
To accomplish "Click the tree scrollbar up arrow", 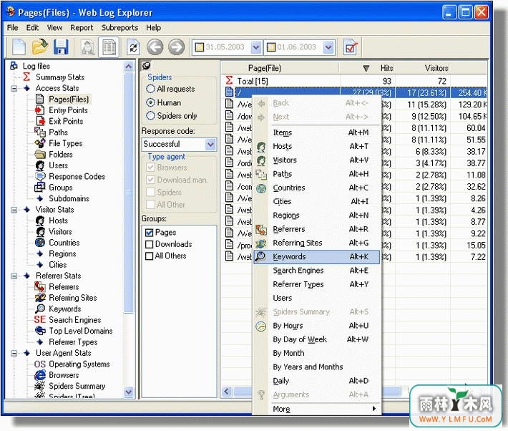I will (x=129, y=67).
